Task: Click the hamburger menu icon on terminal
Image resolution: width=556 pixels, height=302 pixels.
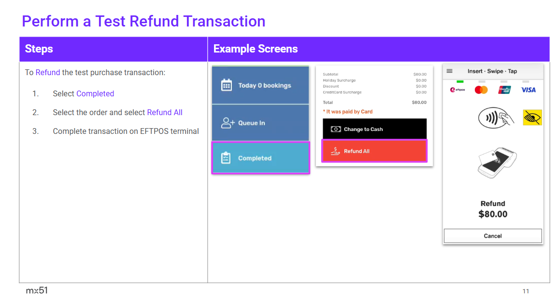Action: 450,71
